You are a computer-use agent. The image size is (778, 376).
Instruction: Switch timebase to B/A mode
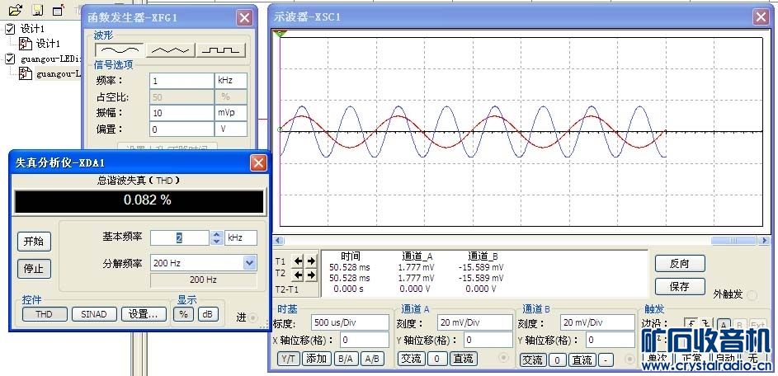point(346,359)
